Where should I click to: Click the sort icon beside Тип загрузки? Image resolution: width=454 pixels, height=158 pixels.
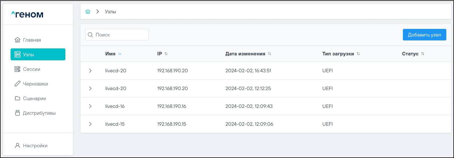click(358, 54)
